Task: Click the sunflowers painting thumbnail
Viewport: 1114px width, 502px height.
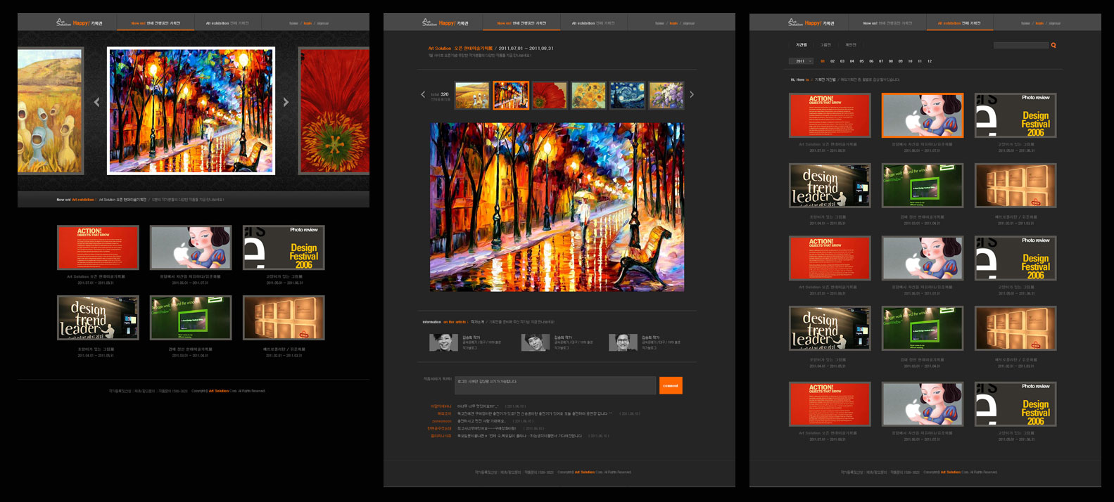Action: click(588, 95)
